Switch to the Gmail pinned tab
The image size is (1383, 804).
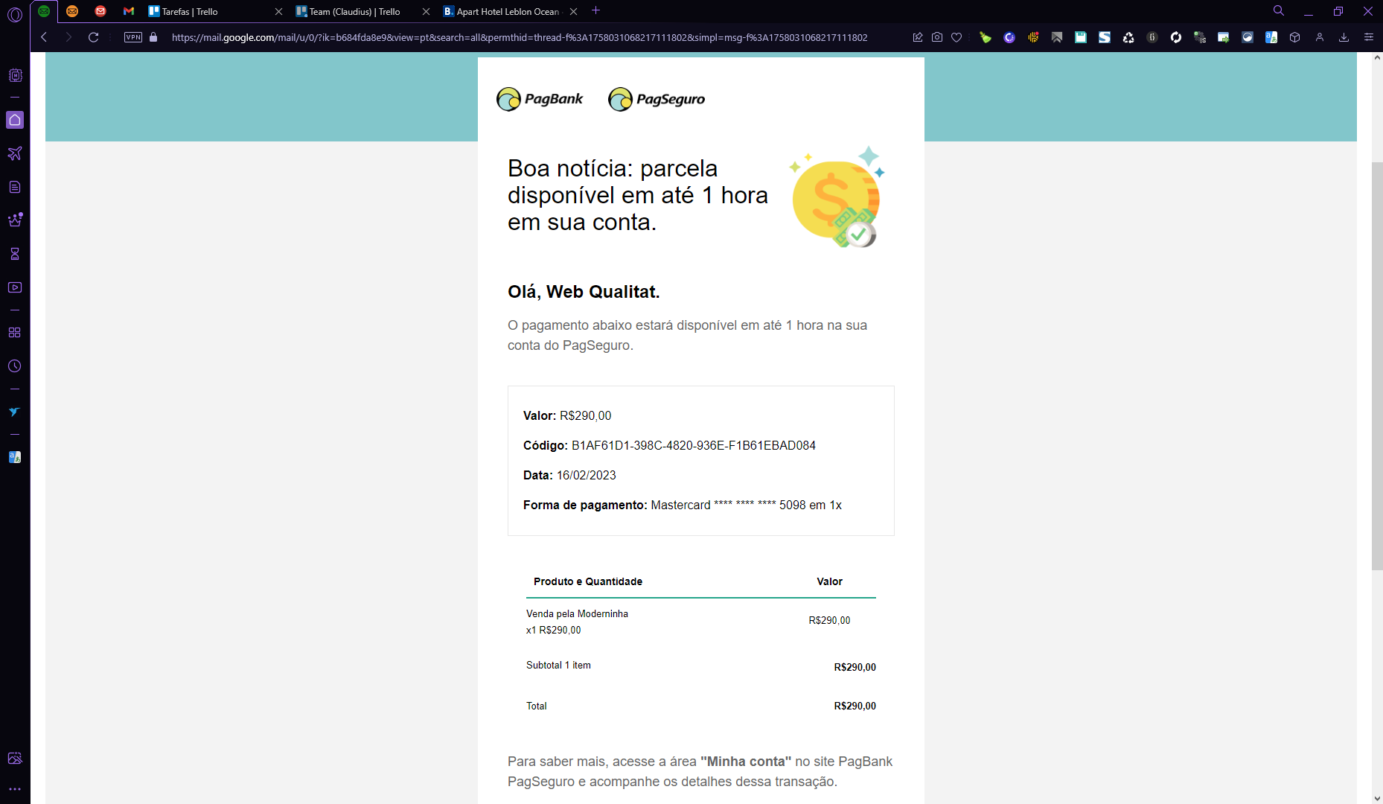[129, 11]
